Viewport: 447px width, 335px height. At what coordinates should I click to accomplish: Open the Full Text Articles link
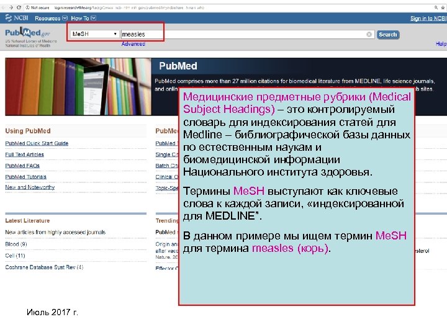[x=24, y=154]
